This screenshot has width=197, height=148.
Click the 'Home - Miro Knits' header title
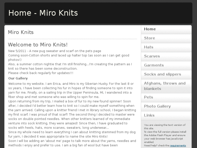43,13
